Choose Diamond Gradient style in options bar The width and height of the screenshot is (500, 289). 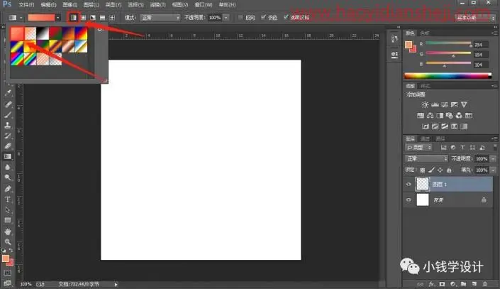[112, 18]
